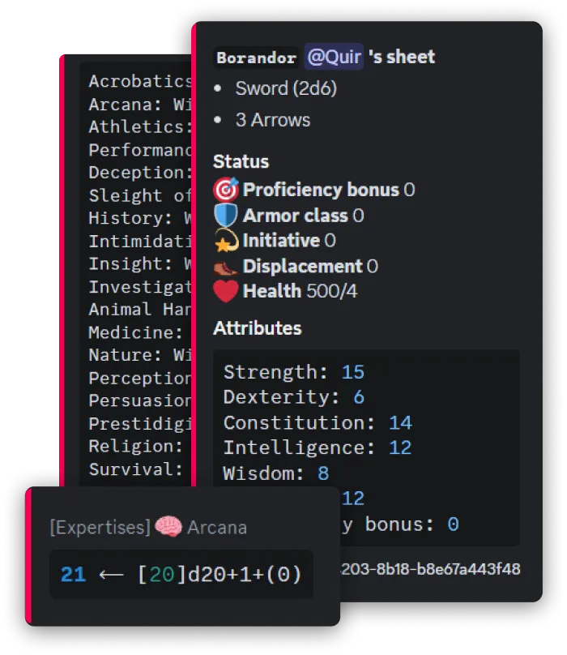Click the dice roll result 21

pos(73,575)
